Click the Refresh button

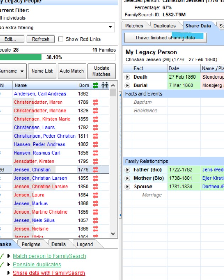coord(41,39)
